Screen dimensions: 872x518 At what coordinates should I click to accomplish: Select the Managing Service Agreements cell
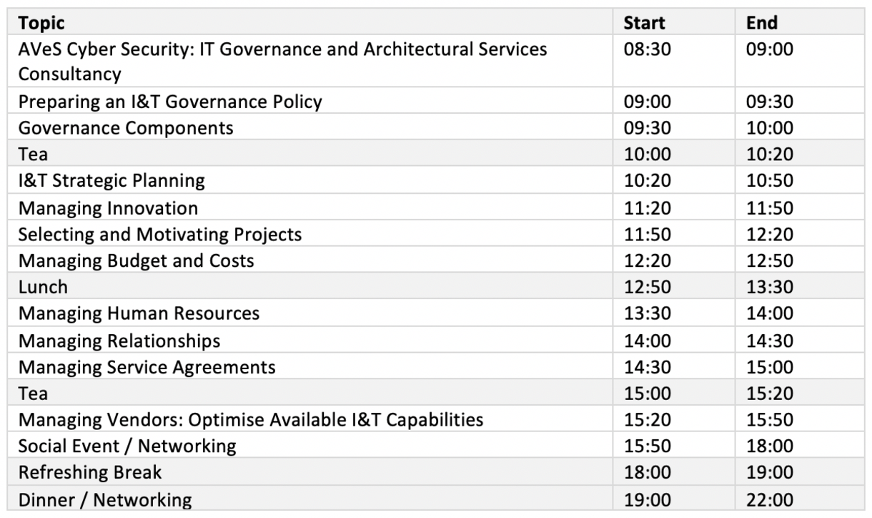pos(147,367)
